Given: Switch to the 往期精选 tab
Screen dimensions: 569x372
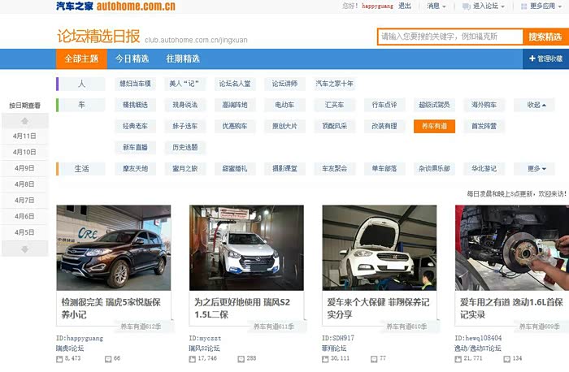Looking at the screenshot, I should 183,58.
